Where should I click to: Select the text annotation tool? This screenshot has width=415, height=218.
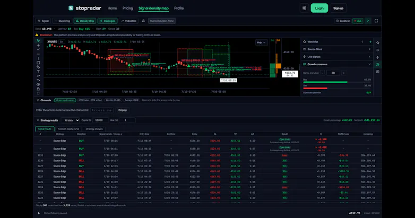[38, 72]
